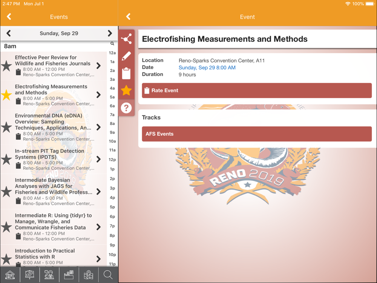The width and height of the screenshot is (377, 283).
Task: Select Intermediate Bayesian Analyses with JAGS title
Action: pos(54,186)
